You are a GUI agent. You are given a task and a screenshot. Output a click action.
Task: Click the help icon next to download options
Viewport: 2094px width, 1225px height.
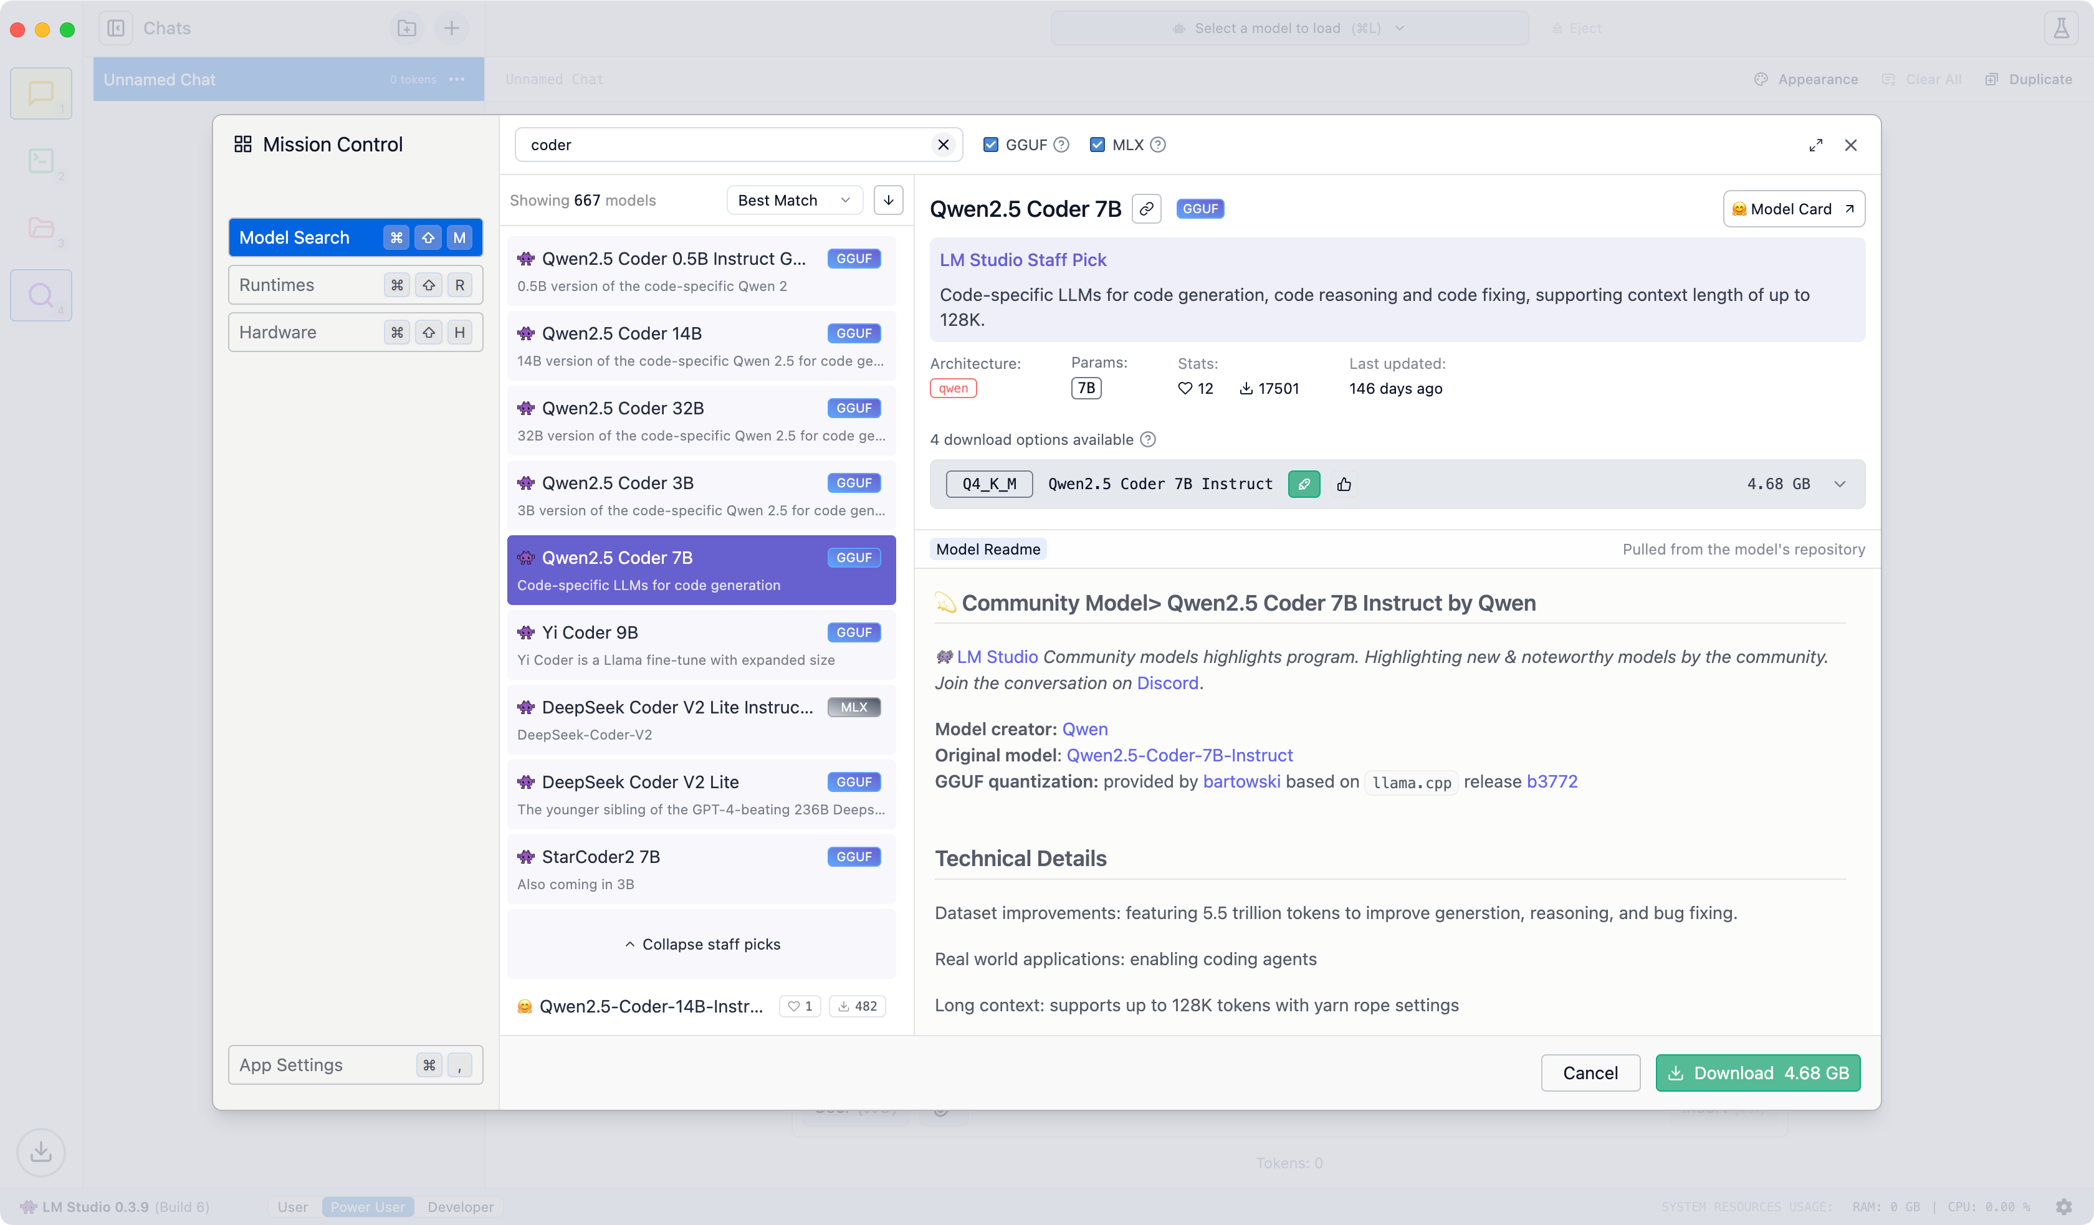click(1147, 440)
